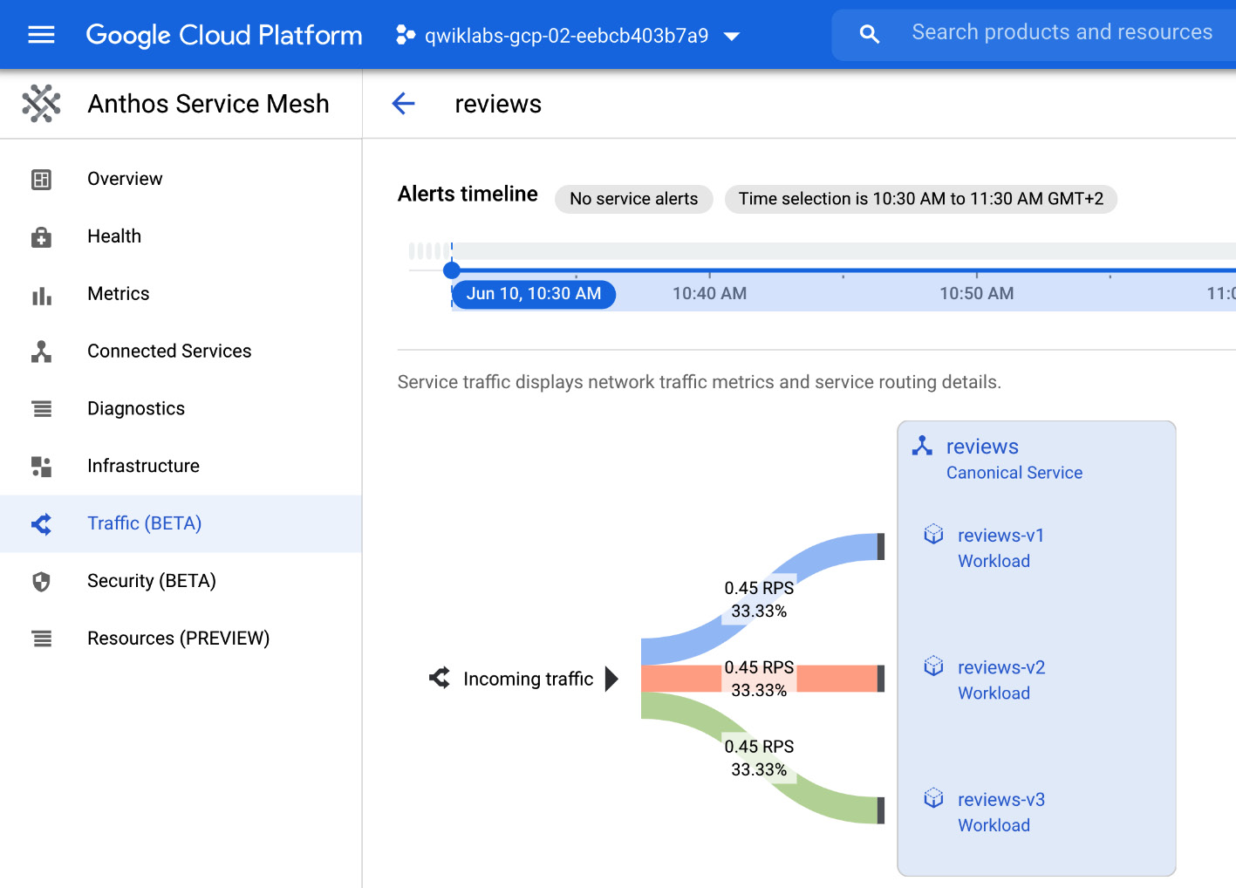Click the Incoming traffic split-arrows icon

pyautogui.click(x=440, y=678)
